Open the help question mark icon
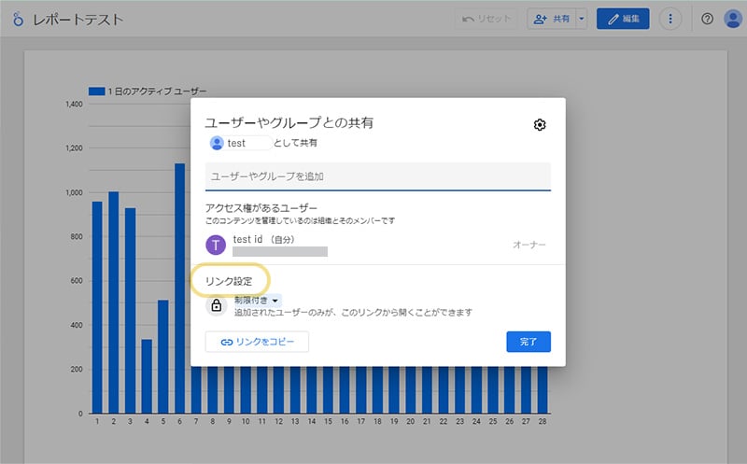747x464 pixels. click(x=707, y=19)
